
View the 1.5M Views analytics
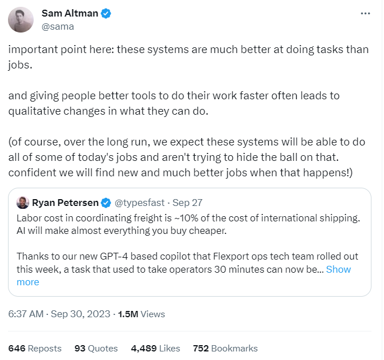pyautogui.click(x=142, y=314)
